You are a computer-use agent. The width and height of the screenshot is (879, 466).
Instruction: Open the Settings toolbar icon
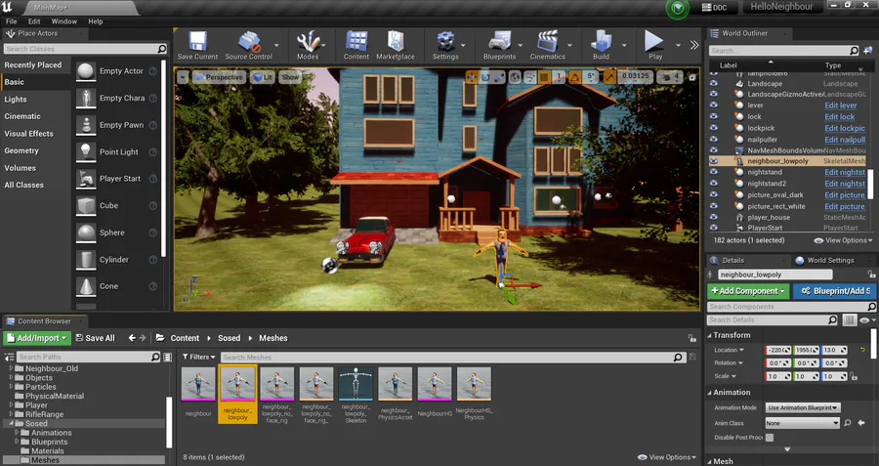click(x=445, y=45)
